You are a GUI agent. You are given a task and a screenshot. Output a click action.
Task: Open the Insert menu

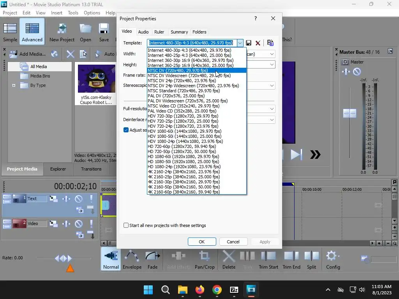pos(56,13)
